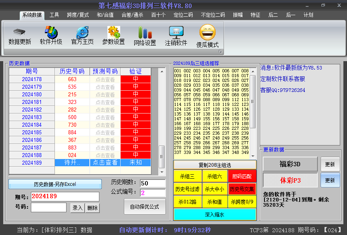
Task: Click recommendation list scrollbar down arrow
Action: [x=253, y=156]
